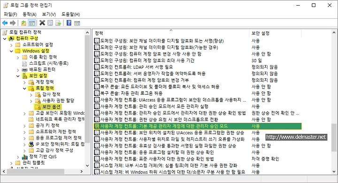Toggle console tree show/hide icon
Image resolution: width=338 pixels, height=183 pixels.
pyautogui.click(x=32, y=23)
